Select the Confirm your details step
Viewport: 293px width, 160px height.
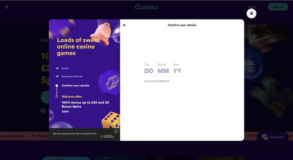pos(75,86)
